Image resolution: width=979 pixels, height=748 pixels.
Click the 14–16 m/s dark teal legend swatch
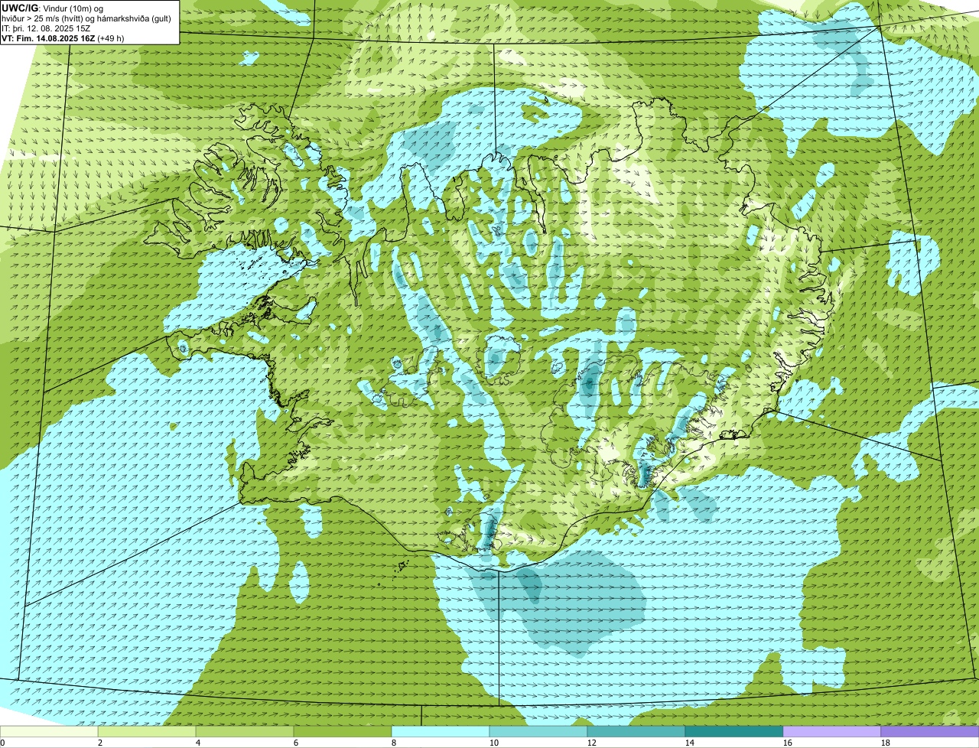pyautogui.click(x=734, y=732)
